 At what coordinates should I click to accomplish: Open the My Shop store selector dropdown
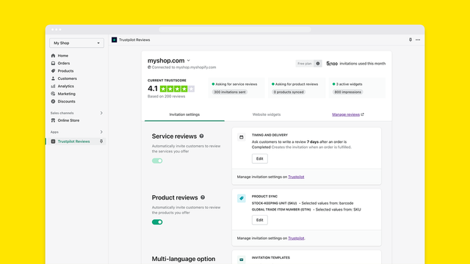(76, 43)
